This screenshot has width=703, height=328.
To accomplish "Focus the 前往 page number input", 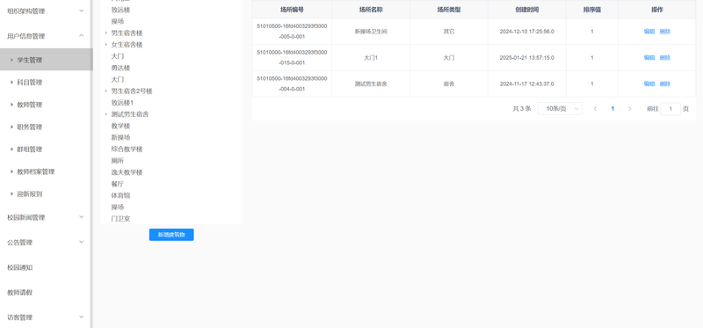I will [x=670, y=108].
